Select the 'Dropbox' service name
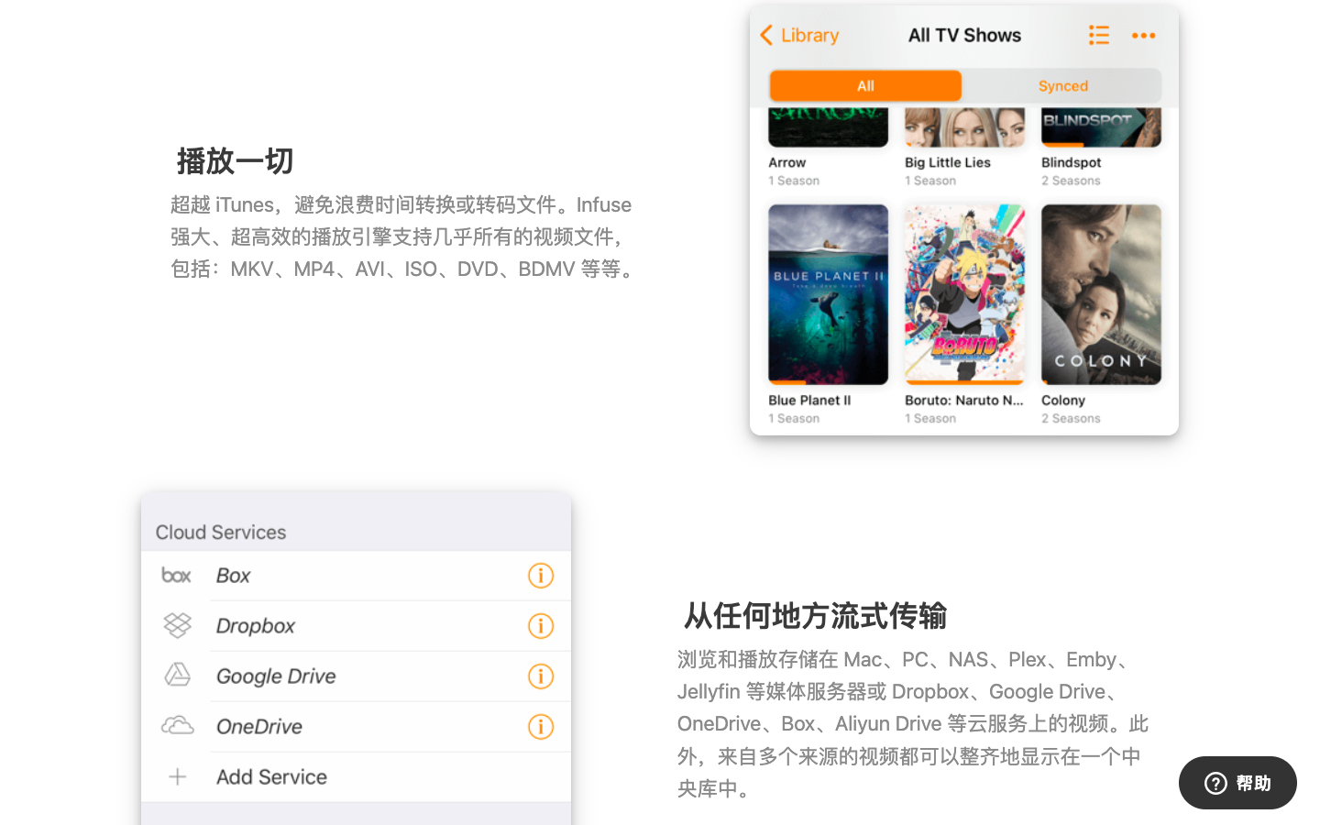Image resolution: width=1320 pixels, height=825 pixels. [255, 626]
